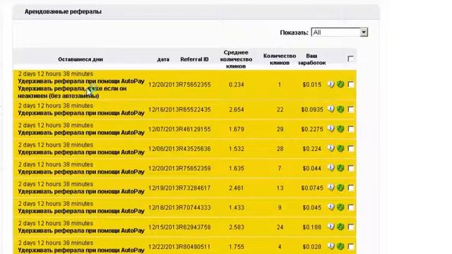Select referral R46129155 checkbox
Viewport: 452px width, 254px height.
pyautogui.click(x=351, y=129)
